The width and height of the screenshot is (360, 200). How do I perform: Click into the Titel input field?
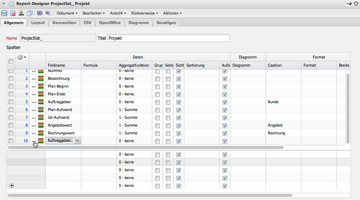(168, 38)
